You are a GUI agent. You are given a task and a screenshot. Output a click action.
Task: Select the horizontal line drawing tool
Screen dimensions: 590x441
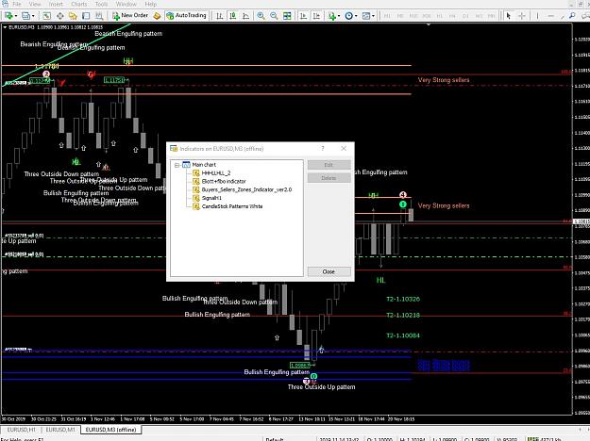click(551, 16)
